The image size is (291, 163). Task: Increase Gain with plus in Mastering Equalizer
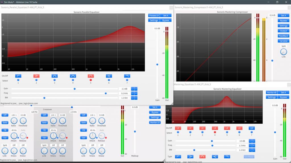(x=253, y=141)
